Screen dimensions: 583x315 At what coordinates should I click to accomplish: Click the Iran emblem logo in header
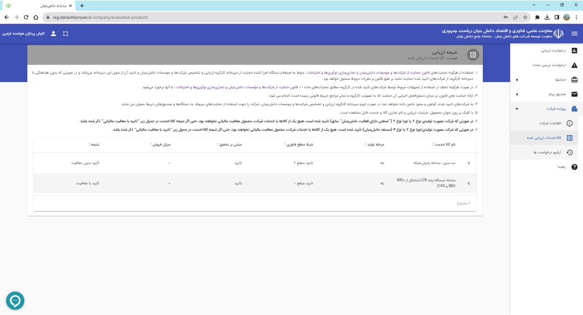point(558,33)
